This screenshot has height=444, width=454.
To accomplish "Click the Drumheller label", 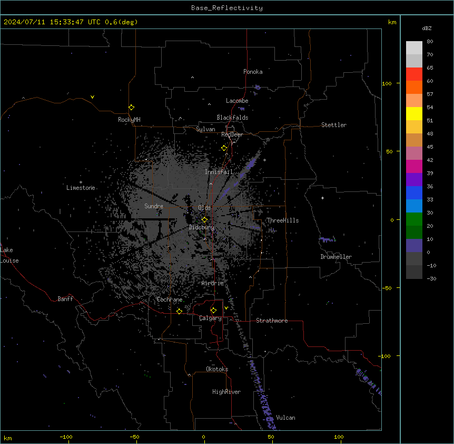I will [336, 257].
